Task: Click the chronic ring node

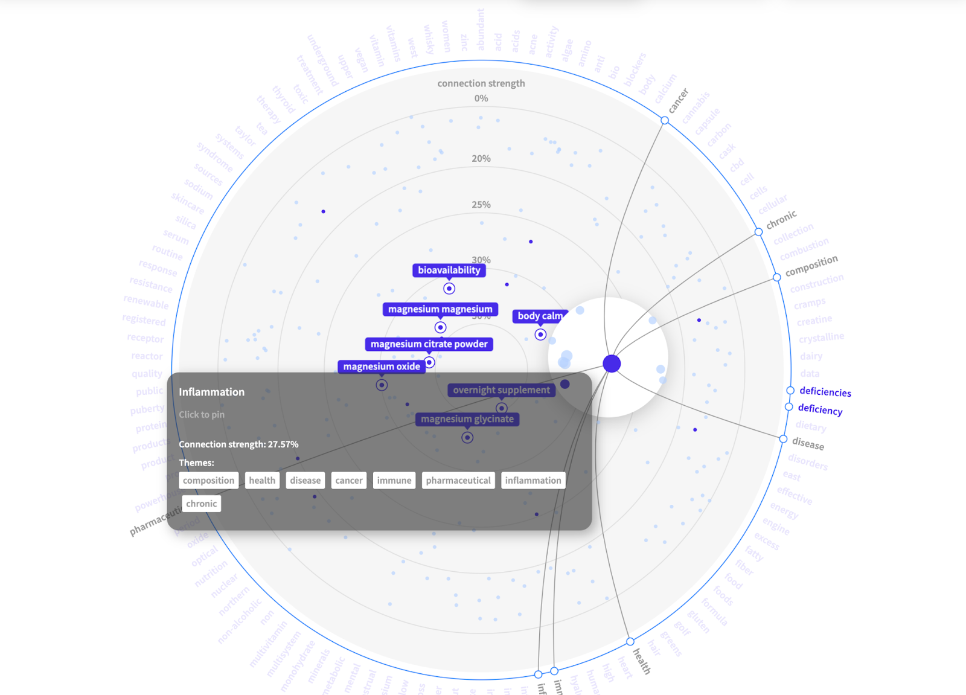Action: pos(758,232)
